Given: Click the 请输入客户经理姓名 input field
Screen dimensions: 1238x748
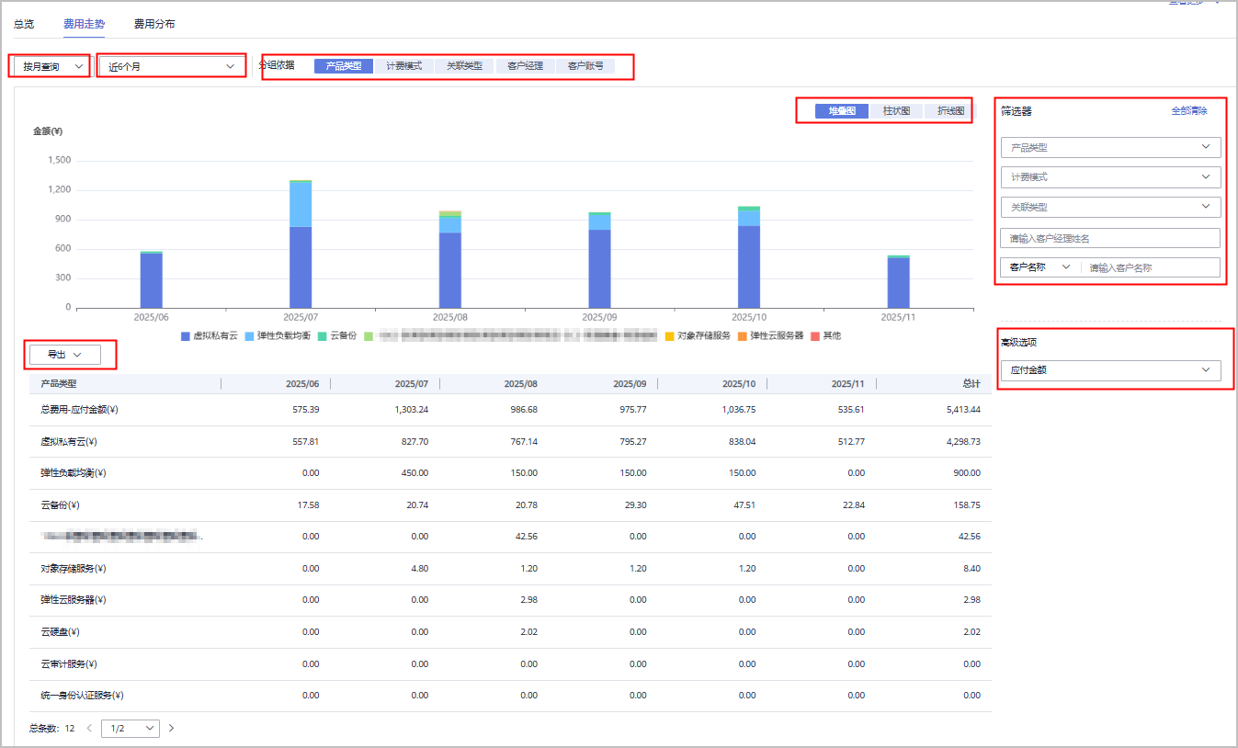Looking at the screenshot, I should [1110, 238].
